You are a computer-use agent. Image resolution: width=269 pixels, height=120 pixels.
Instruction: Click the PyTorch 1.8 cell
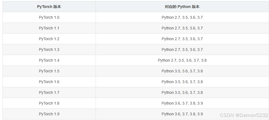click(x=49, y=103)
